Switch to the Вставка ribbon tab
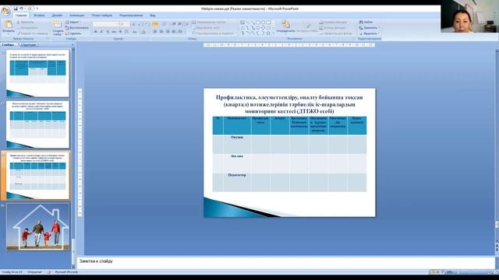Image resolution: width=499 pixels, height=280 pixels. coord(39,16)
